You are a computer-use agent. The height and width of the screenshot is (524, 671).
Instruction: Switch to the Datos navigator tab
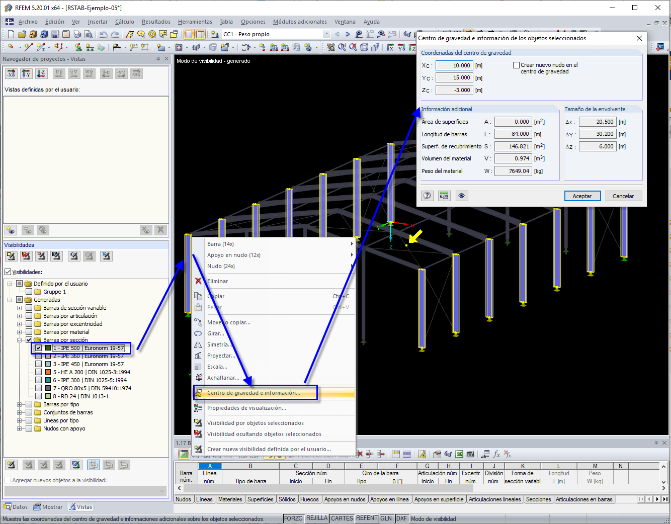(16, 507)
